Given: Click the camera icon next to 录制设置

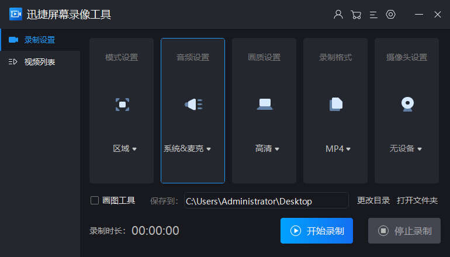Looking at the screenshot, I should [13, 40].
